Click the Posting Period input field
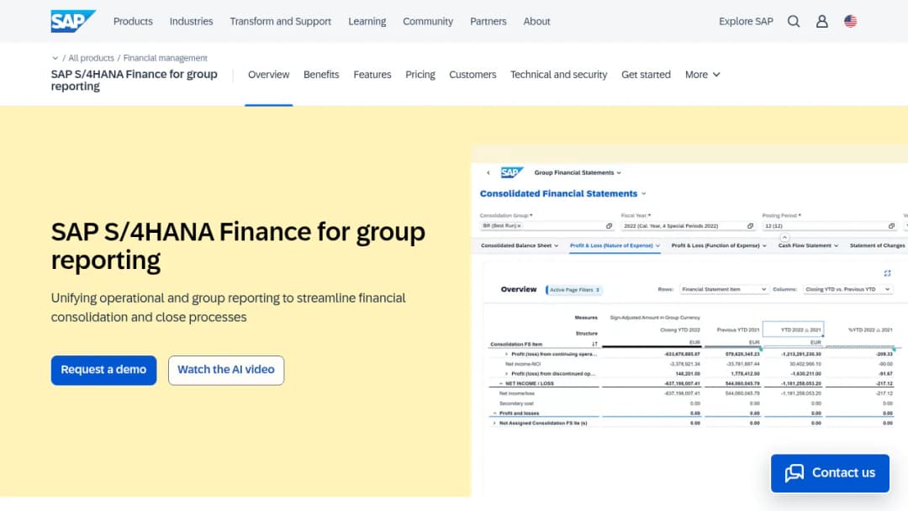The width and height of the screenshot is (908, 511). coord(830,226)
